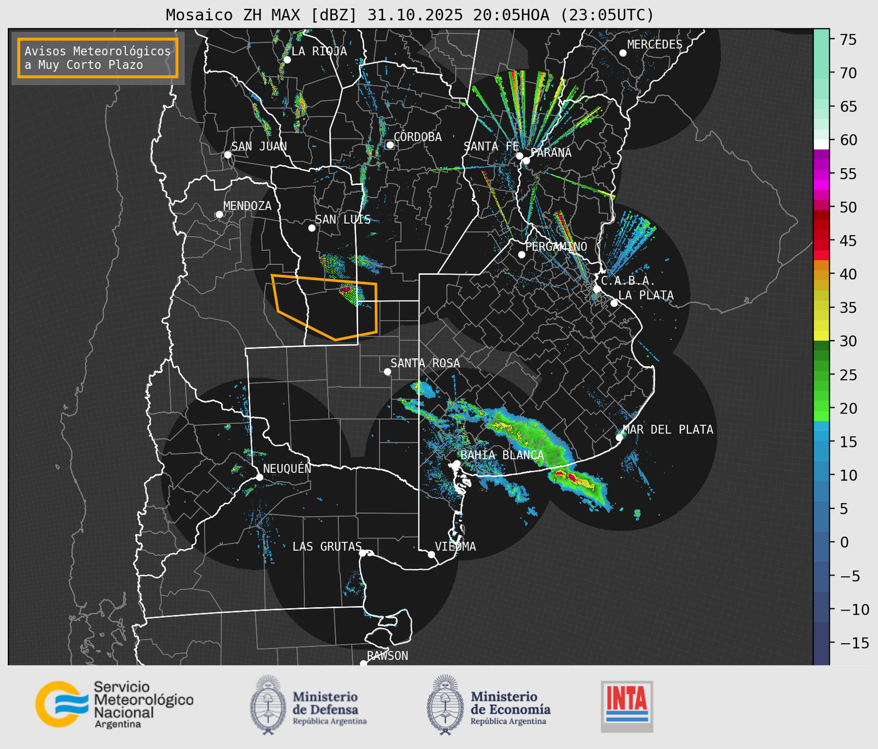
Task: Click the Viedma city marker dot
Action: point(431,554)
